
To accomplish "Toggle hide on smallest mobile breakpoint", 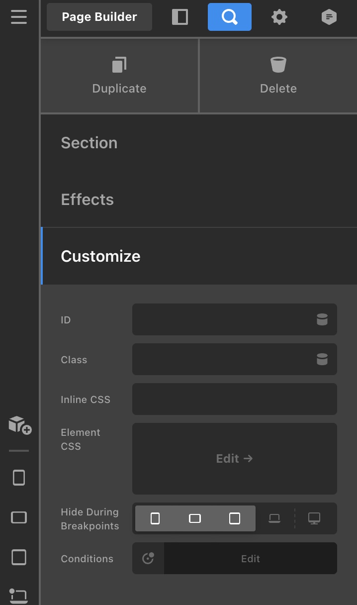I will click(155, 518).
